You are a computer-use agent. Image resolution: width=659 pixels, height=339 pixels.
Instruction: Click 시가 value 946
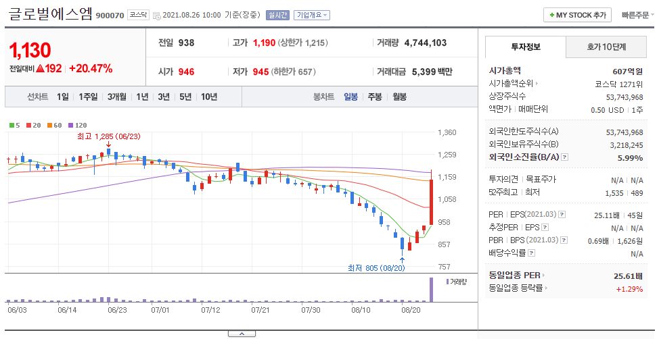tap(186, 72)
